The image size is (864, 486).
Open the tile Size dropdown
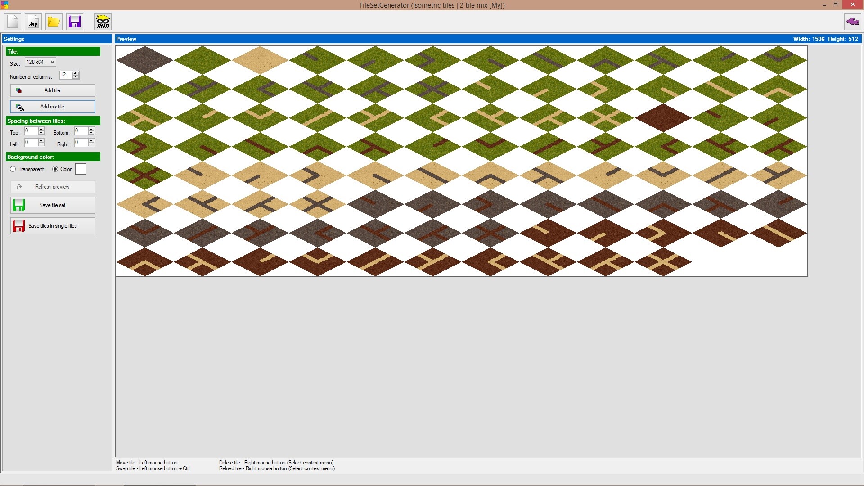tap(40, 62)
